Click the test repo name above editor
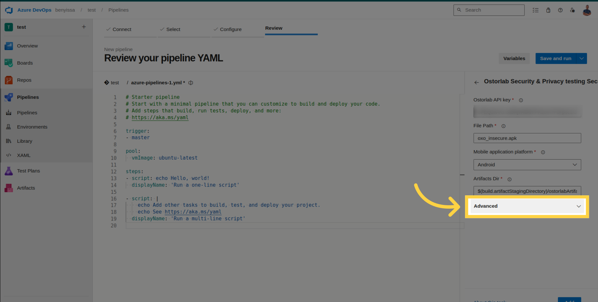Image resolution: width=598 pixels, height=302 pixels. click(x=115, y=83)
